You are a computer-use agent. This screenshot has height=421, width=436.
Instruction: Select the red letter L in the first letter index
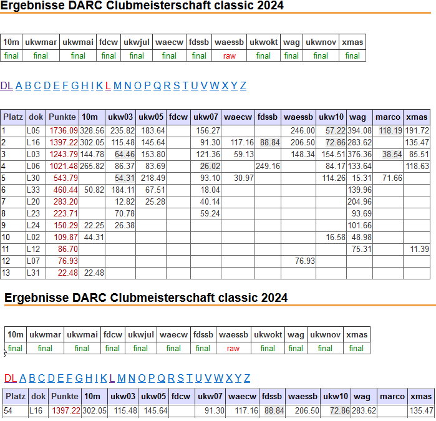[x=108, y=85]
